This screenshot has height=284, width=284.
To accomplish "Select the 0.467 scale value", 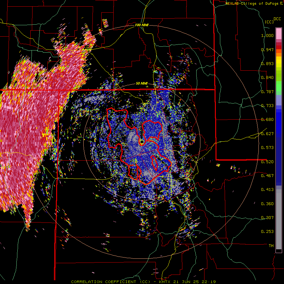I will (267, 175).
